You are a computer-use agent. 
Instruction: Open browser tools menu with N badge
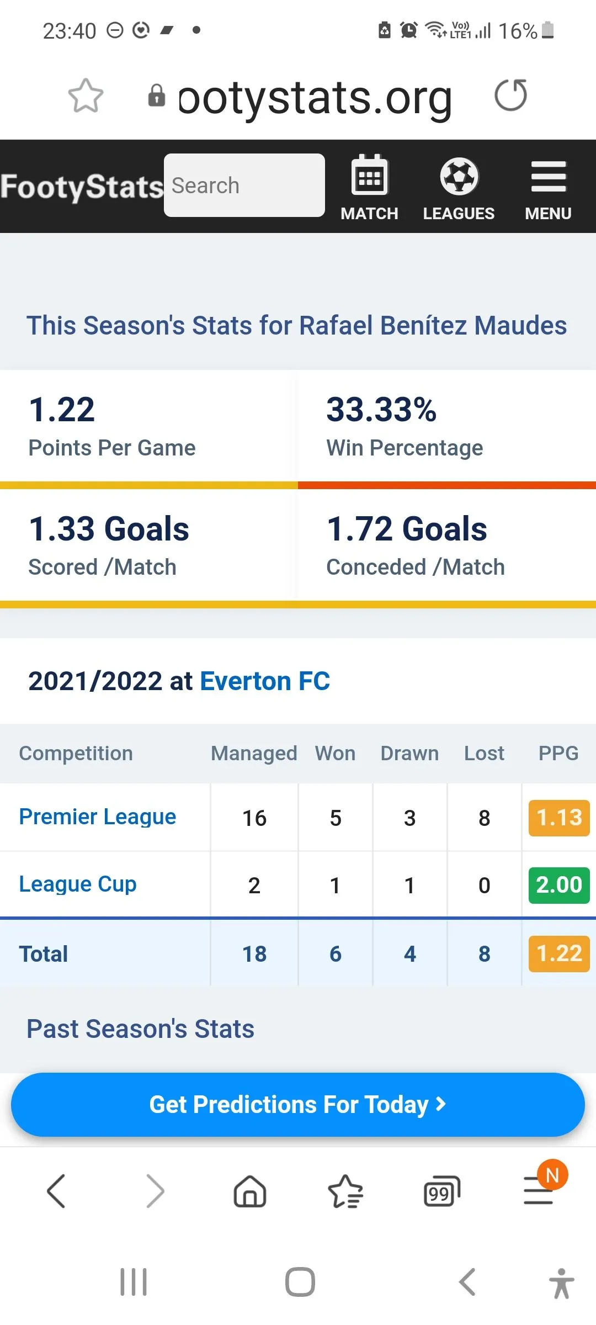point(539,1191)
